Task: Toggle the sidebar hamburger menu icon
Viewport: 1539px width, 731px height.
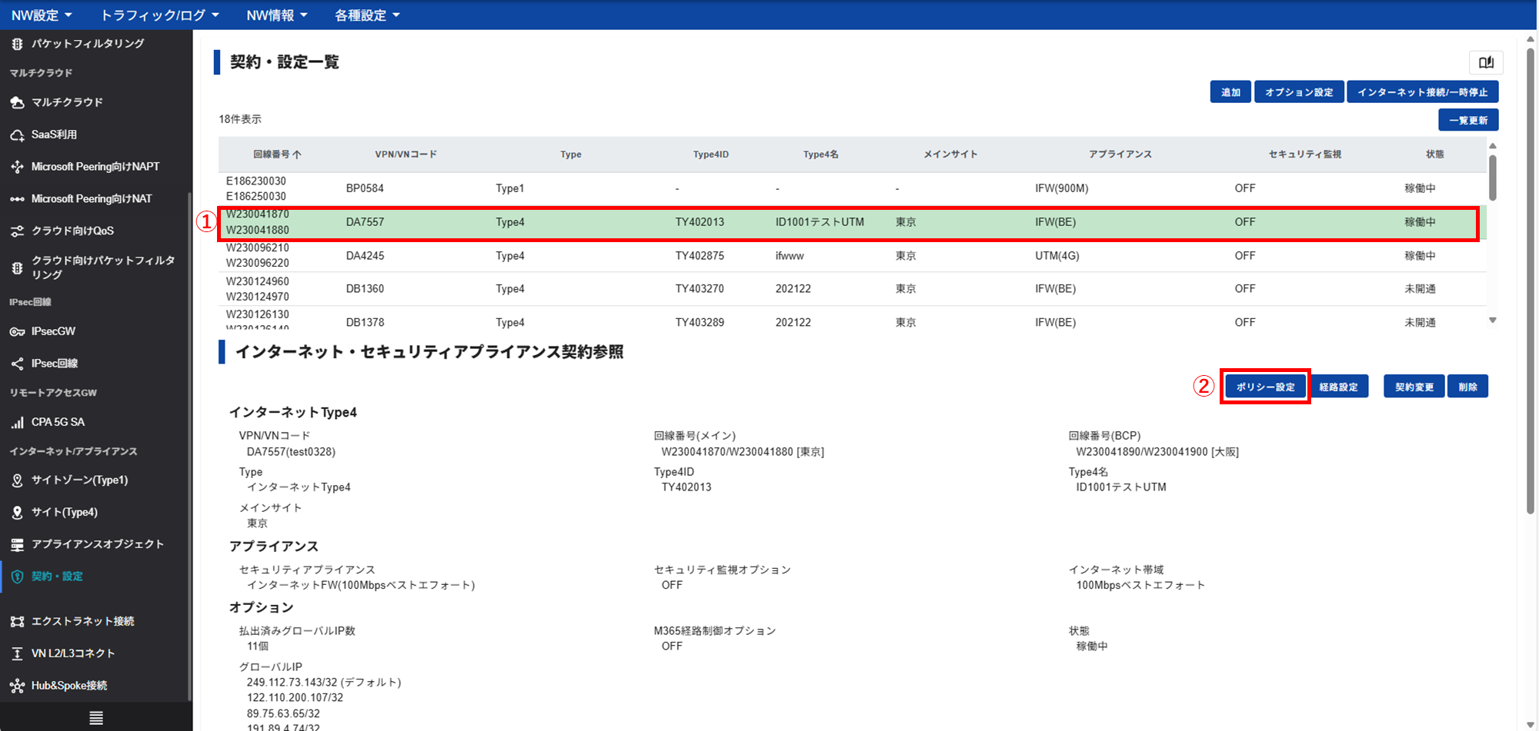Action: tap(96, 718)
